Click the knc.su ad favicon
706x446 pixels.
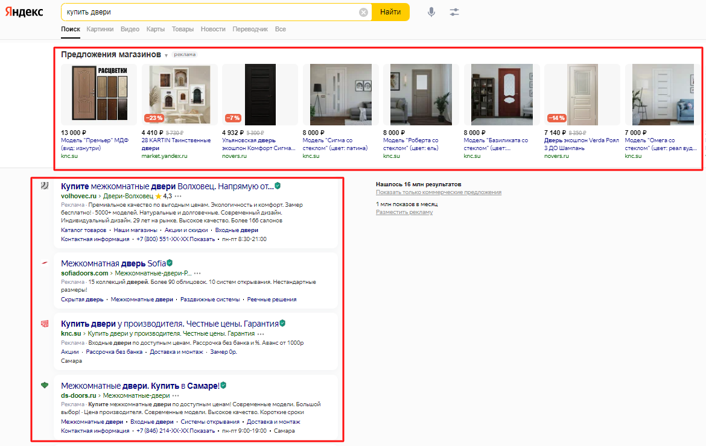pyautogui.click(x=45, y=323)
